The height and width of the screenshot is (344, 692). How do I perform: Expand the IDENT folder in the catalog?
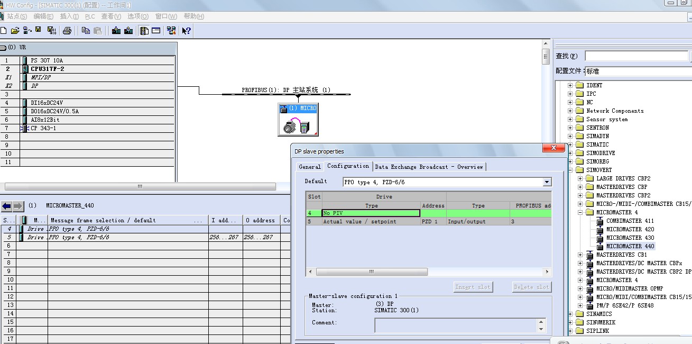click(x=570, y=85)
